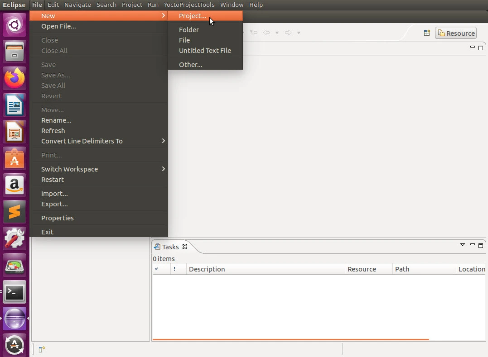488x357 pixels.
Task: Click the priority exclamation column header
Action: (174, 269)
